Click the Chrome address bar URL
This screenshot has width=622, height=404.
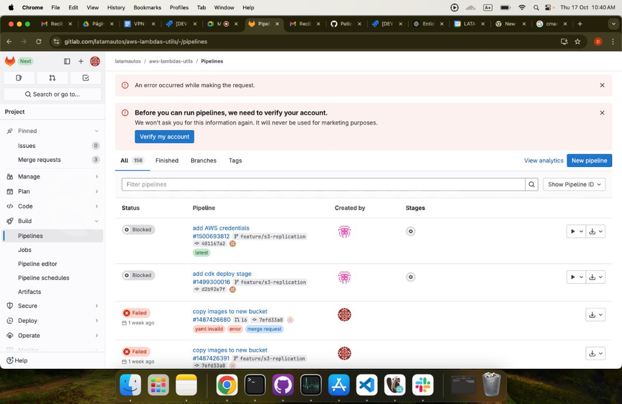(135, 42)
